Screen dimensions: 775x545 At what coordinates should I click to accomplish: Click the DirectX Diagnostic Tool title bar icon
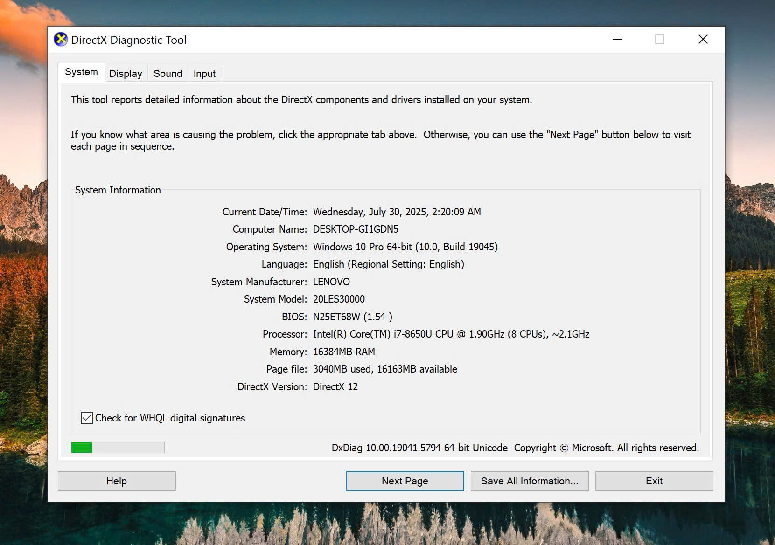click(x=61, y=40)
